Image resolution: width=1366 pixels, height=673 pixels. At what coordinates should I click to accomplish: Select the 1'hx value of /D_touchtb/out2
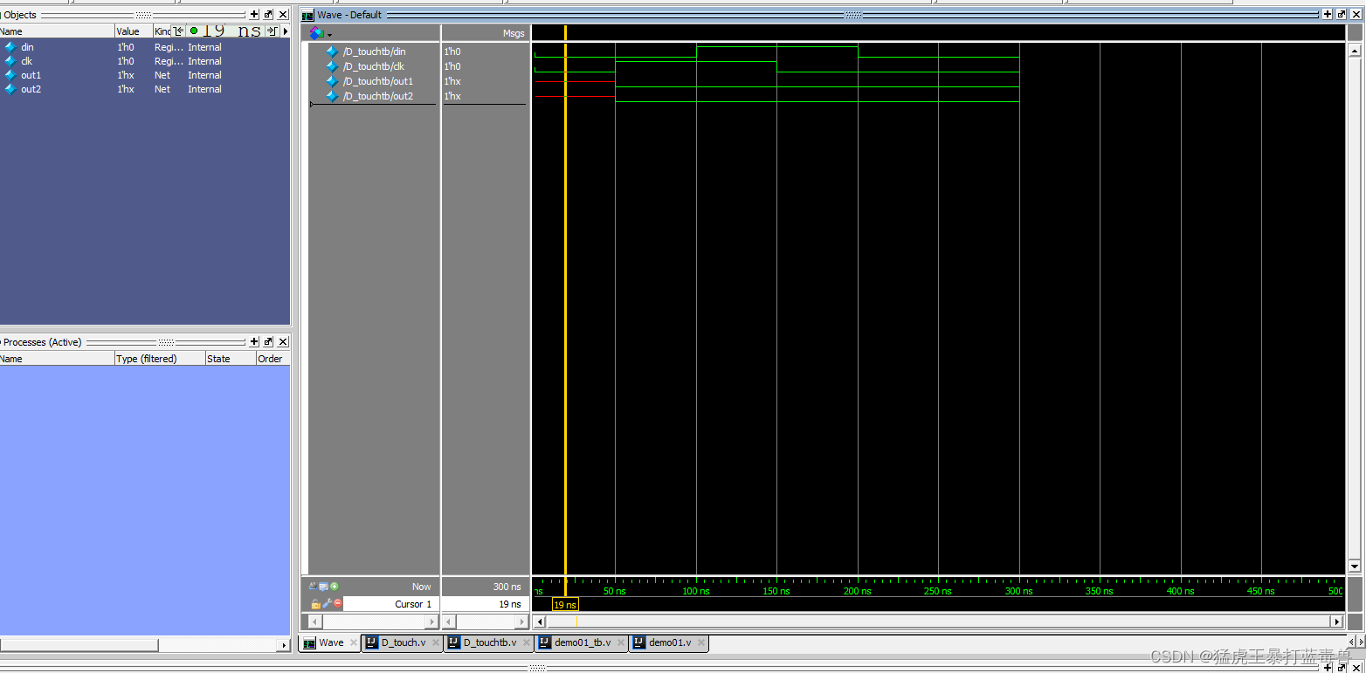pos(452,96)
